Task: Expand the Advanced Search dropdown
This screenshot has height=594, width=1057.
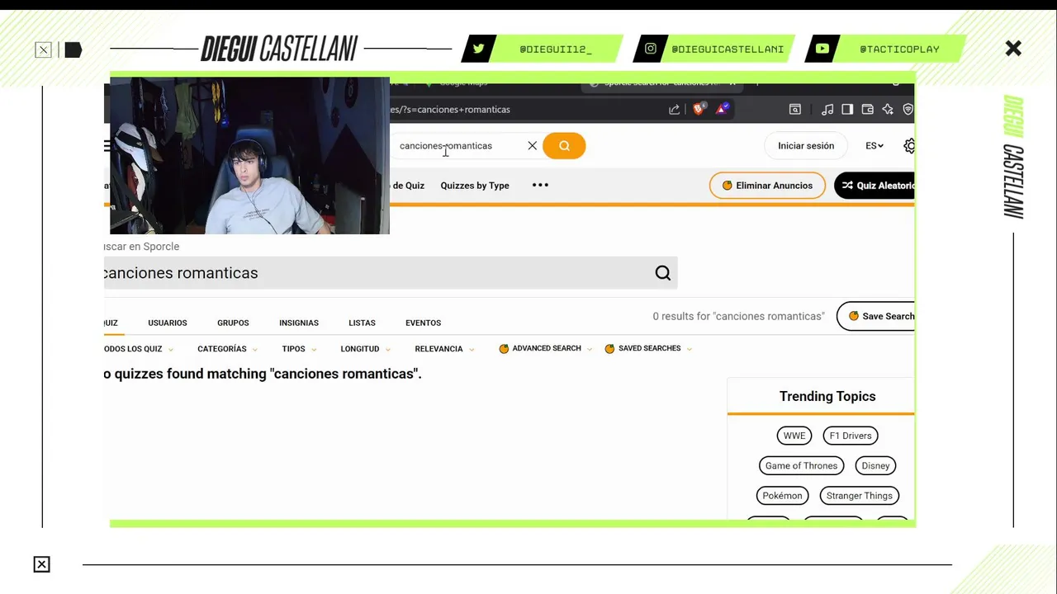Action: 546,349
